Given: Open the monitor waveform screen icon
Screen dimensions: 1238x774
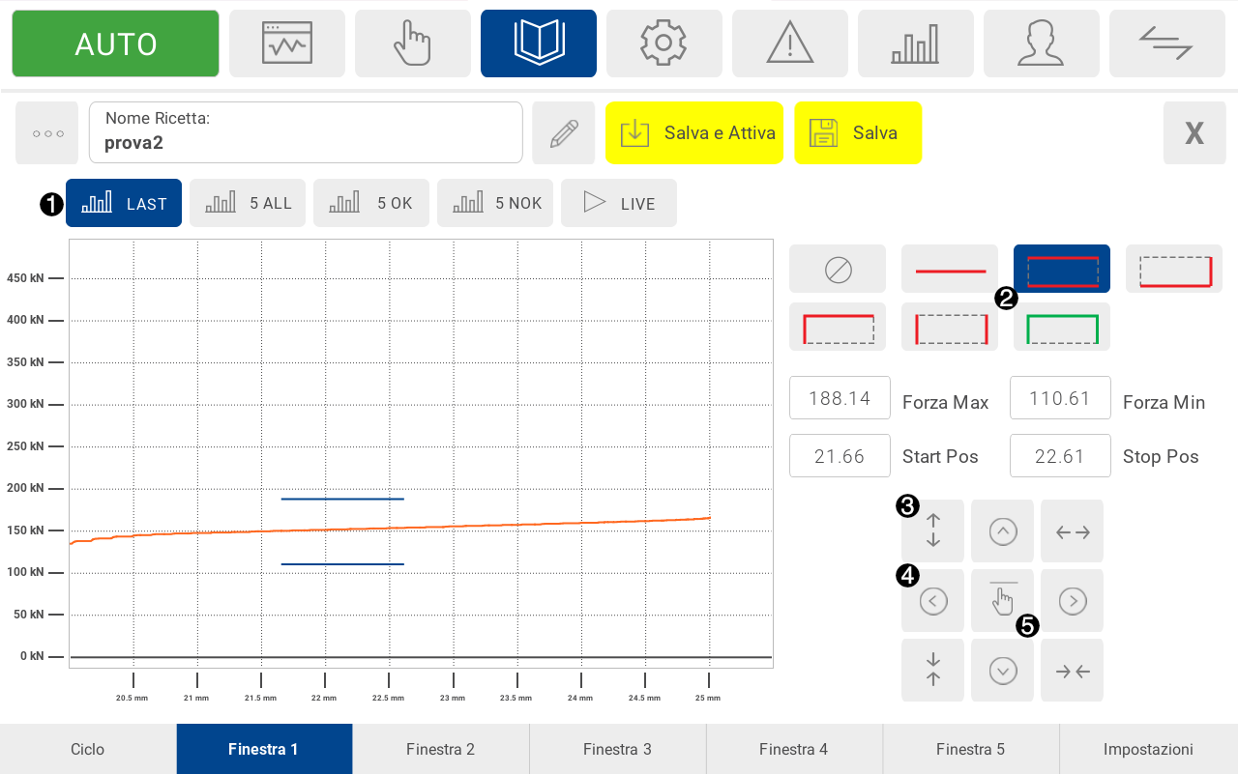Looking at the screenshot, I should click(286, 43).
